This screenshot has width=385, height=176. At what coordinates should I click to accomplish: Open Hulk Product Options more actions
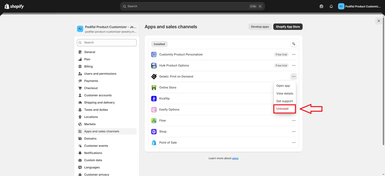[x=294, y=65]
